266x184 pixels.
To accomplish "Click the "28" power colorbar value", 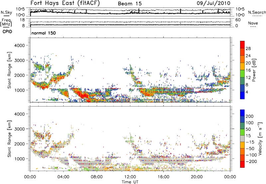I will pos(248,48).
